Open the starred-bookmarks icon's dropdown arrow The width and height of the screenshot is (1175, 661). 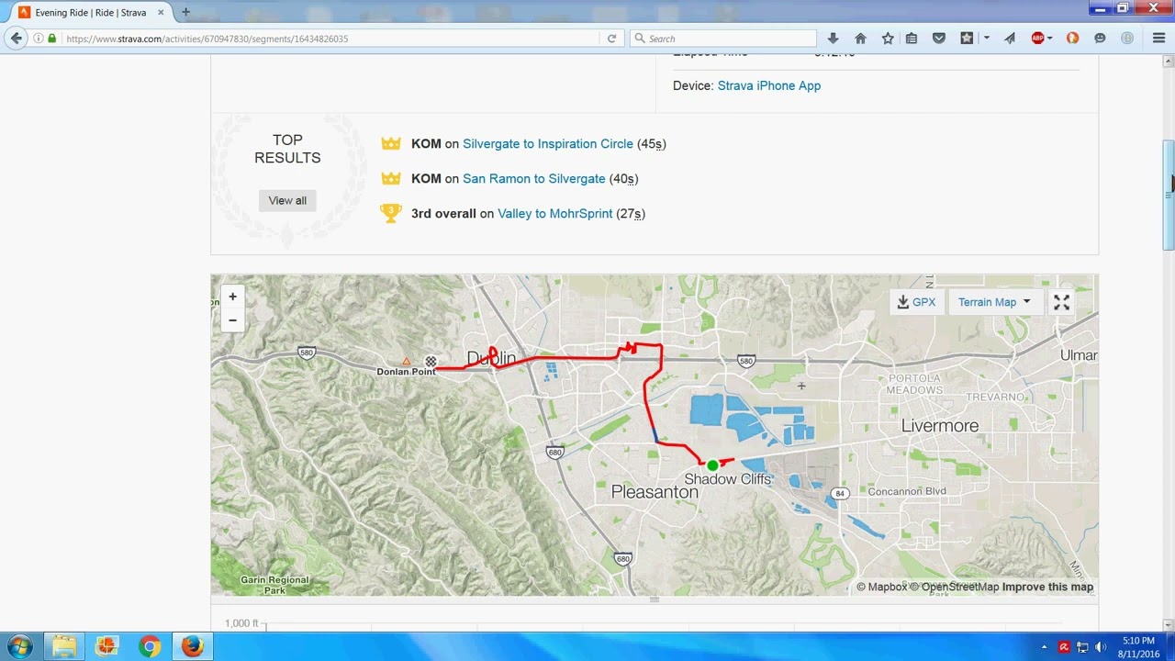pyautogui.click(x=986, y=39)
